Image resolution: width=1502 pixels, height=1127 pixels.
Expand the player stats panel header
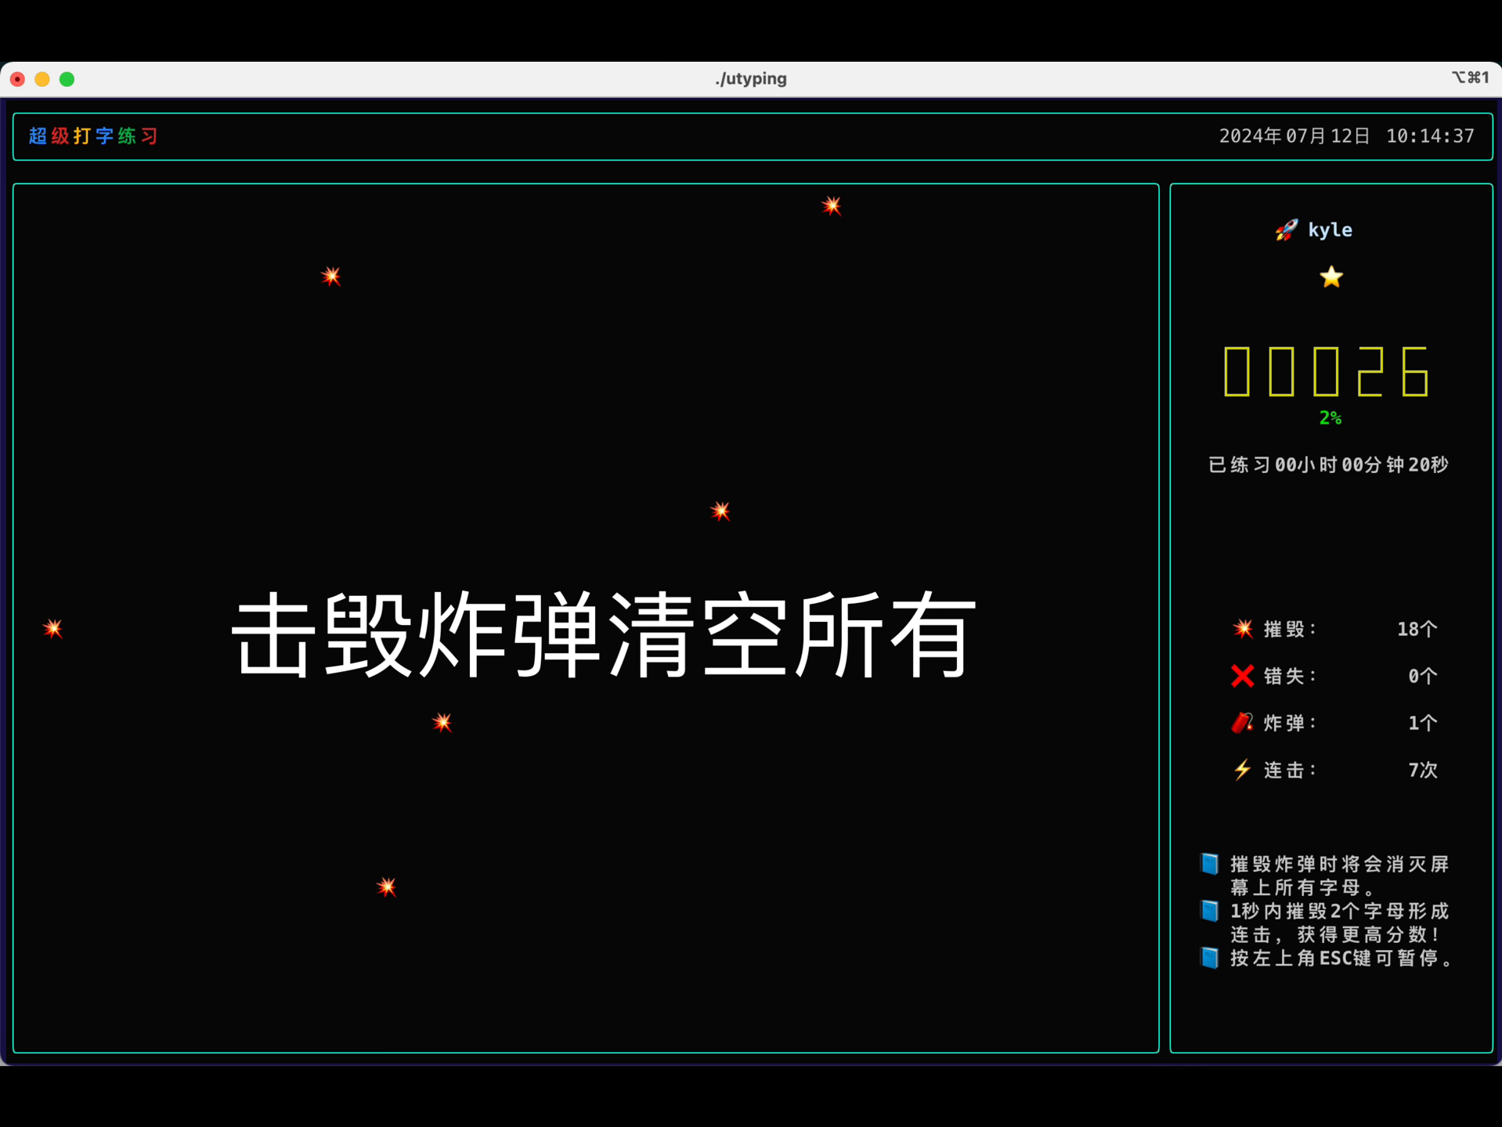coord(1329,229)
